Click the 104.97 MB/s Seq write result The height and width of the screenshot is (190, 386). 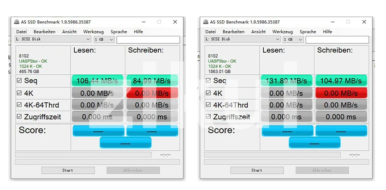click(x=341, y=81)
